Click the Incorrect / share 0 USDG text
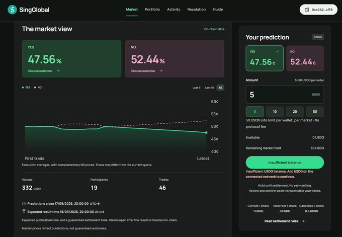The image size is (342, 237). (285, 208)
